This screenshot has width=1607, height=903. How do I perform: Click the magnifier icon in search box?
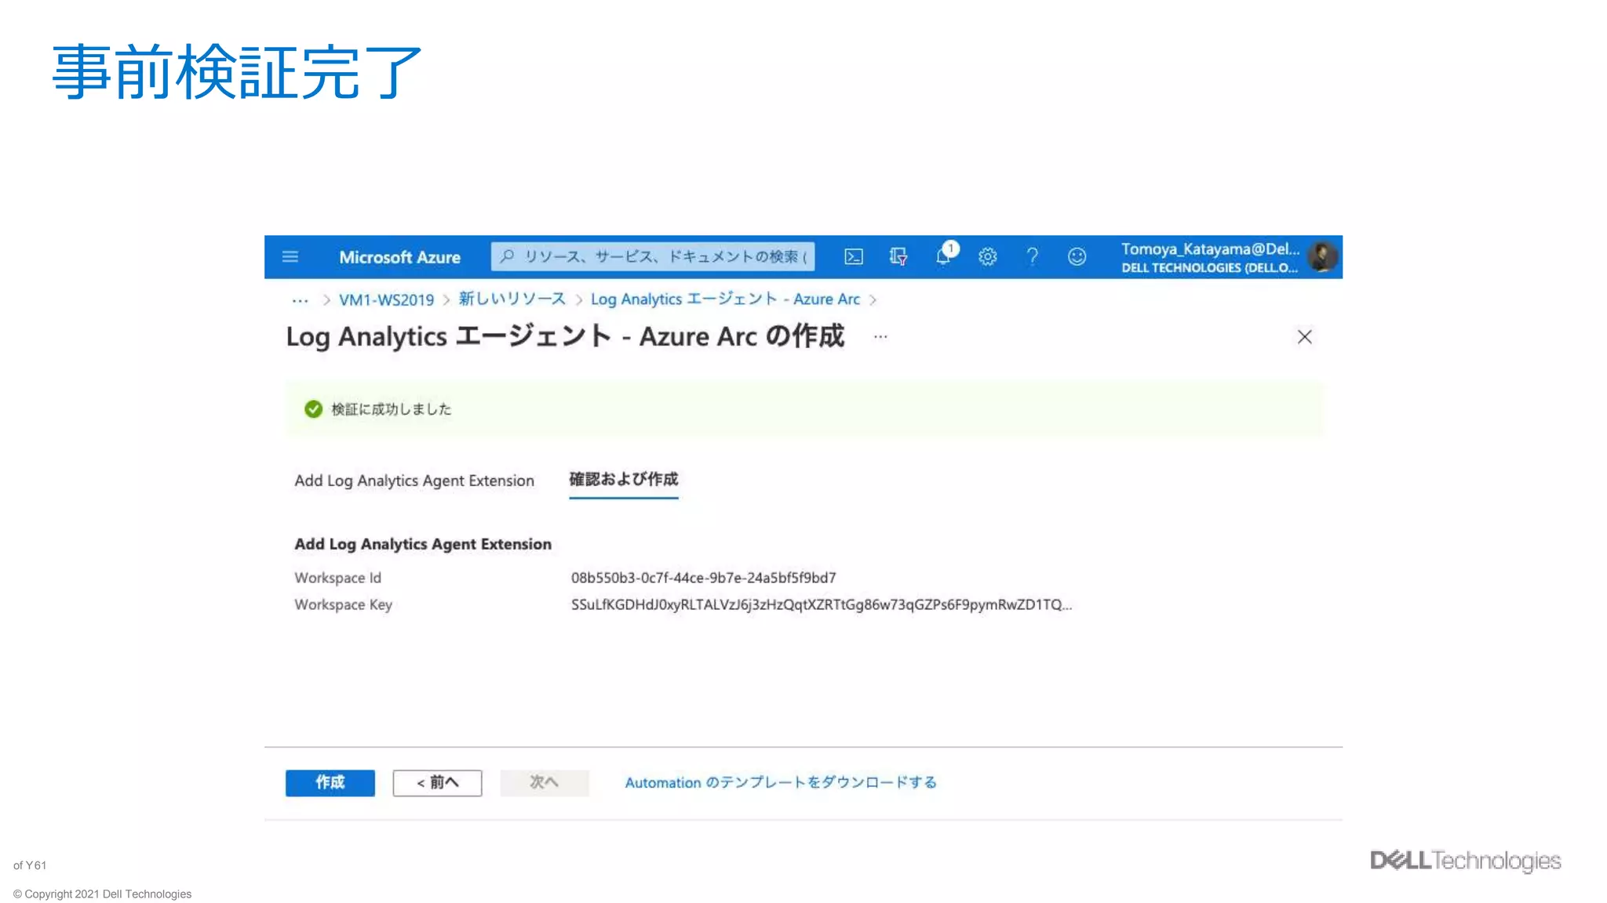coord(507,256)
